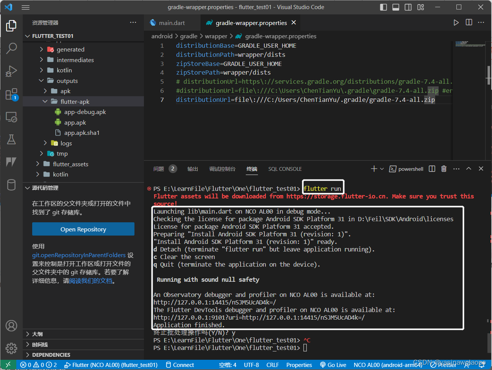The image size is (492, 370).
Task: Expand the logs folder
Action: 83,143
